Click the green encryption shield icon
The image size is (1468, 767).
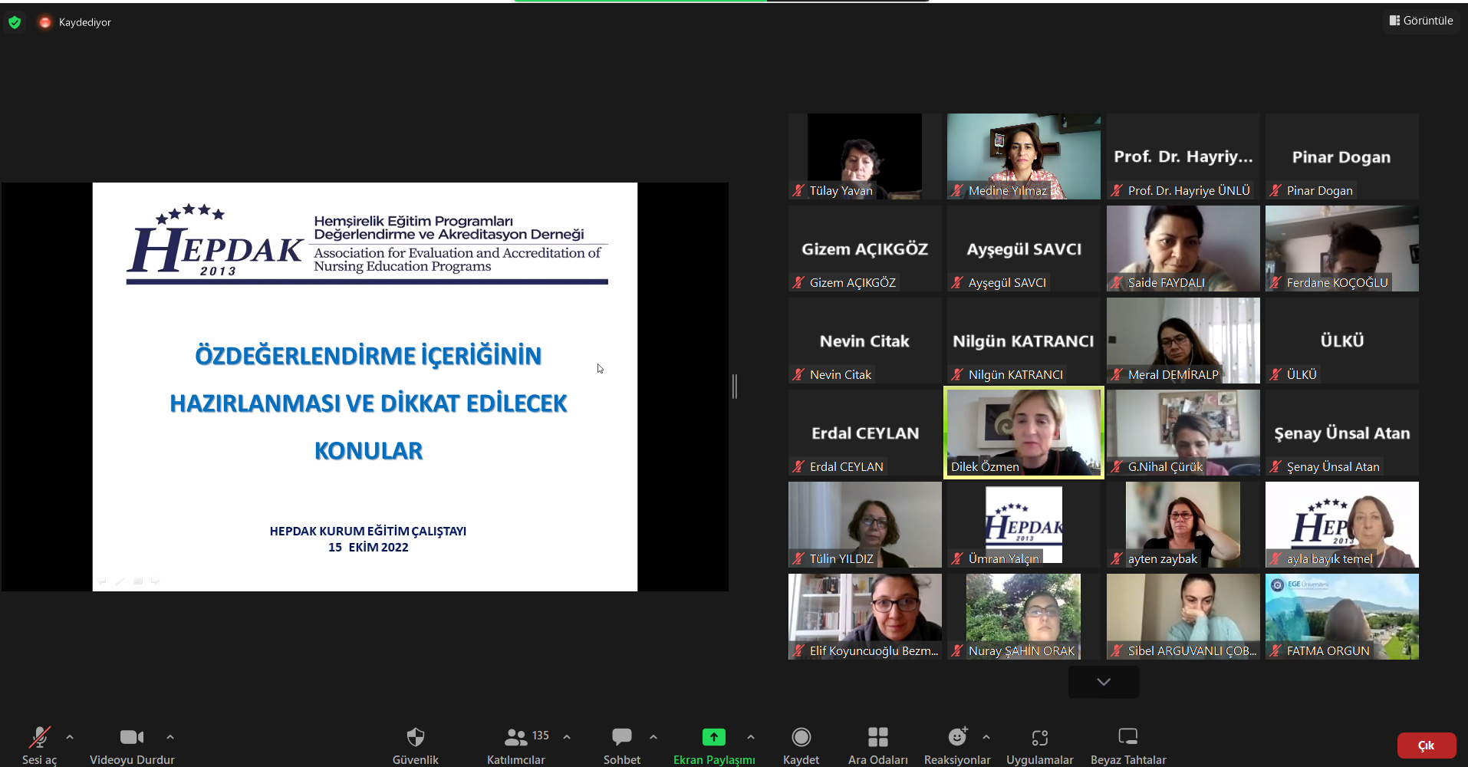[x=15, y=22]
